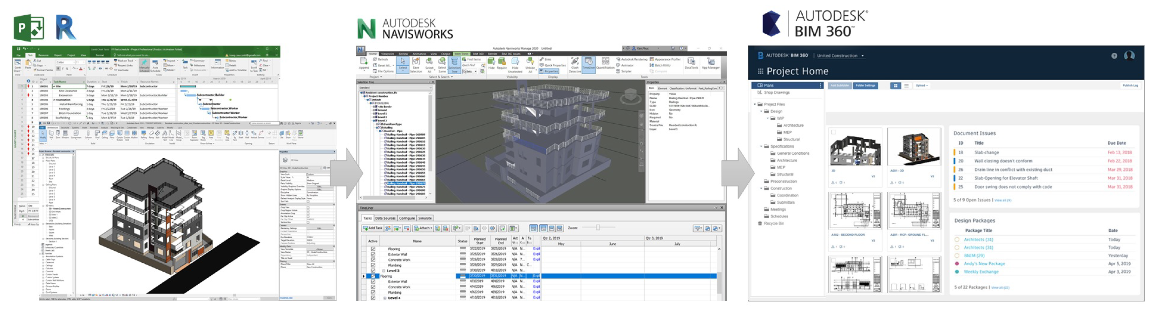Click the Refresh icon in Navisworks
1156x317 pixels.
coord(375,59)
